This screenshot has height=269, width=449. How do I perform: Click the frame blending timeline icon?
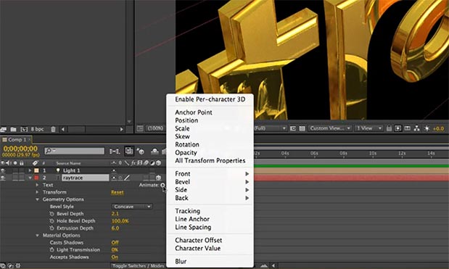tap(164, 151)
